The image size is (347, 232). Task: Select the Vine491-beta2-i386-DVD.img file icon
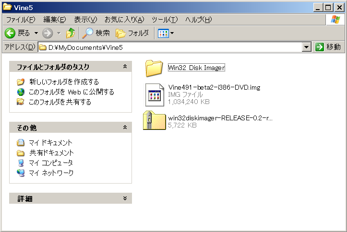(x=155, y=94)
